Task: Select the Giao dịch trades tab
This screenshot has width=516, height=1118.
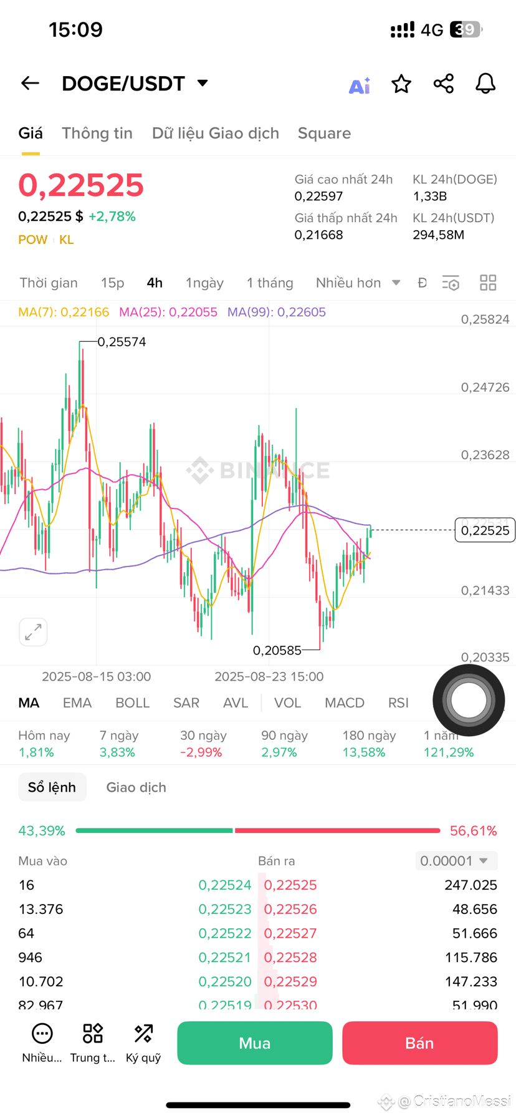Action: click(136, 787)
